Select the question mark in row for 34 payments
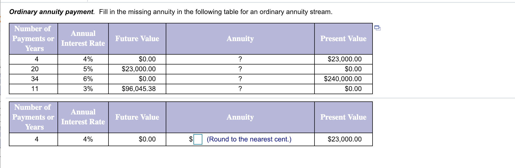515x168 pixels. pyautogui.click(x=240, y=79)
